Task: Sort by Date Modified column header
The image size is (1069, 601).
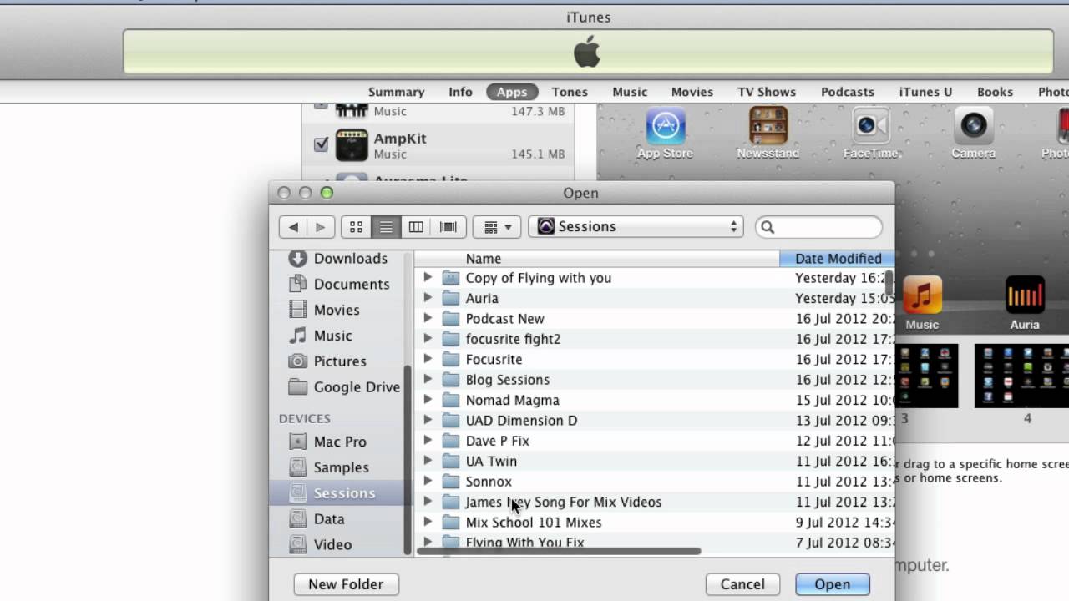Action: [837, 259]
